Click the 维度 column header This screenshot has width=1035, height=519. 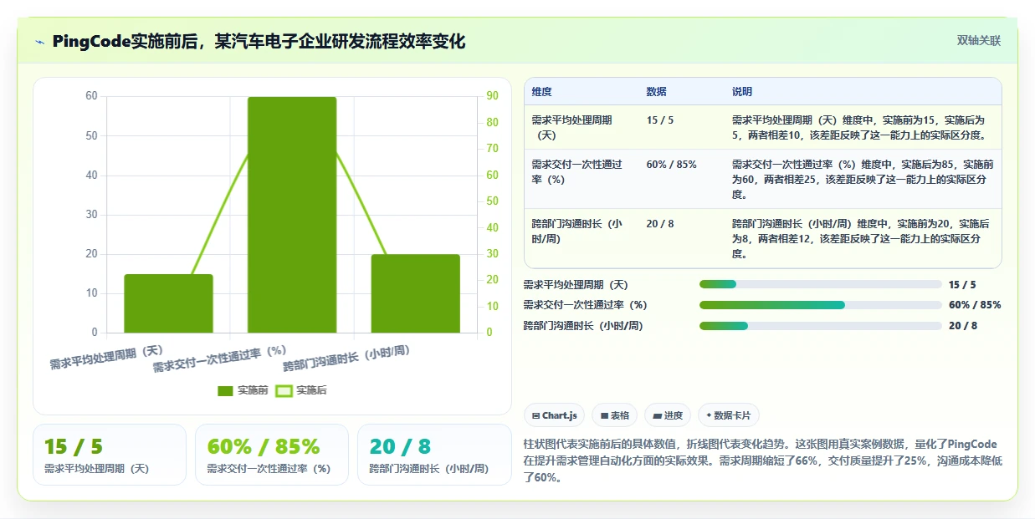click(x=541, y=92)
